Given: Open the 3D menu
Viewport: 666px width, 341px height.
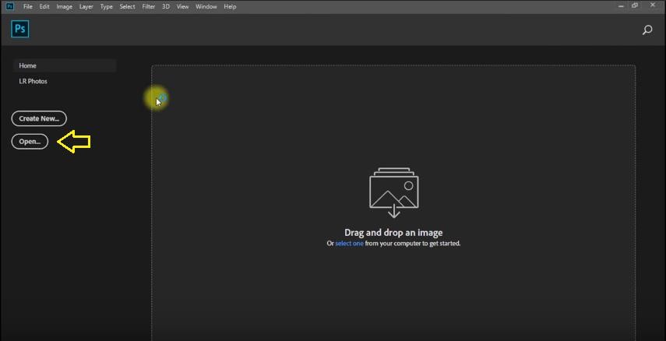Looking at the screenshot, I should point(166,7).
